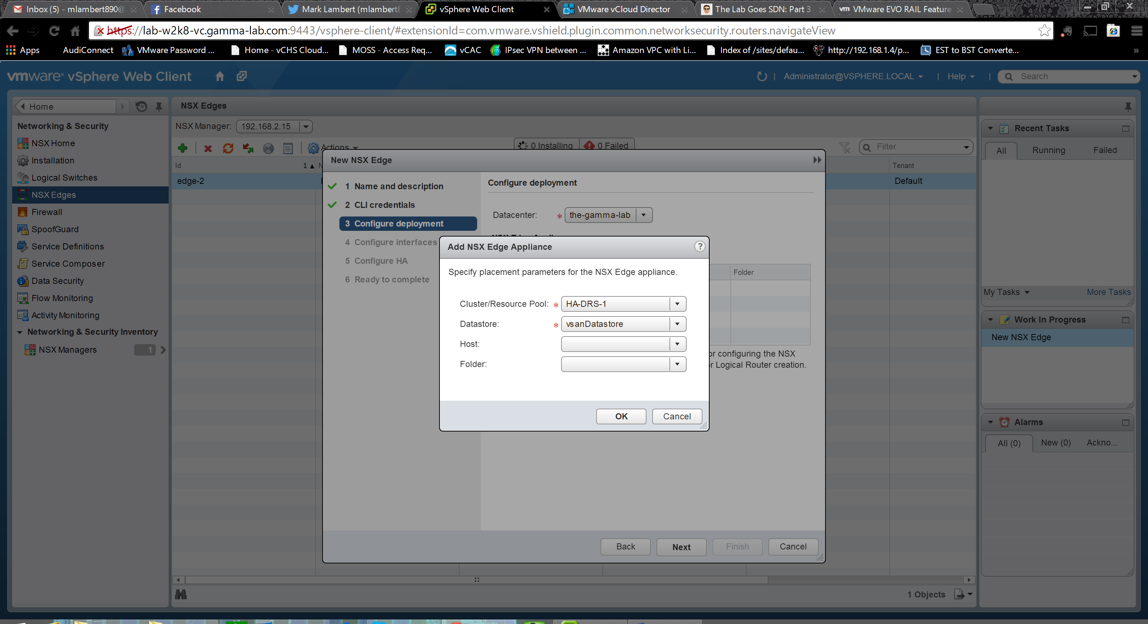Click the red X delete edge icon

(208, 148)
